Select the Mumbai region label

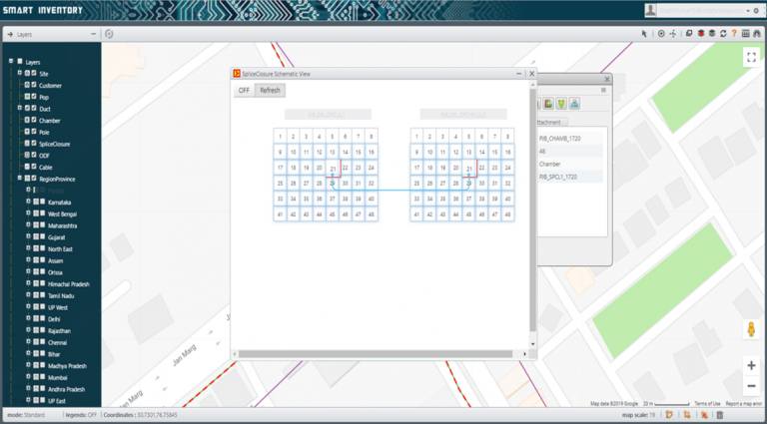(58, 377)
